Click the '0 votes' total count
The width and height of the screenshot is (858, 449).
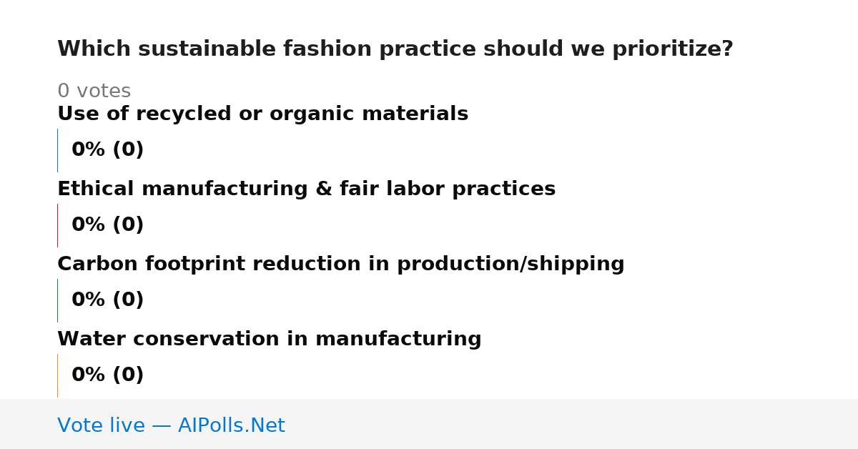(x=94, y=91)
